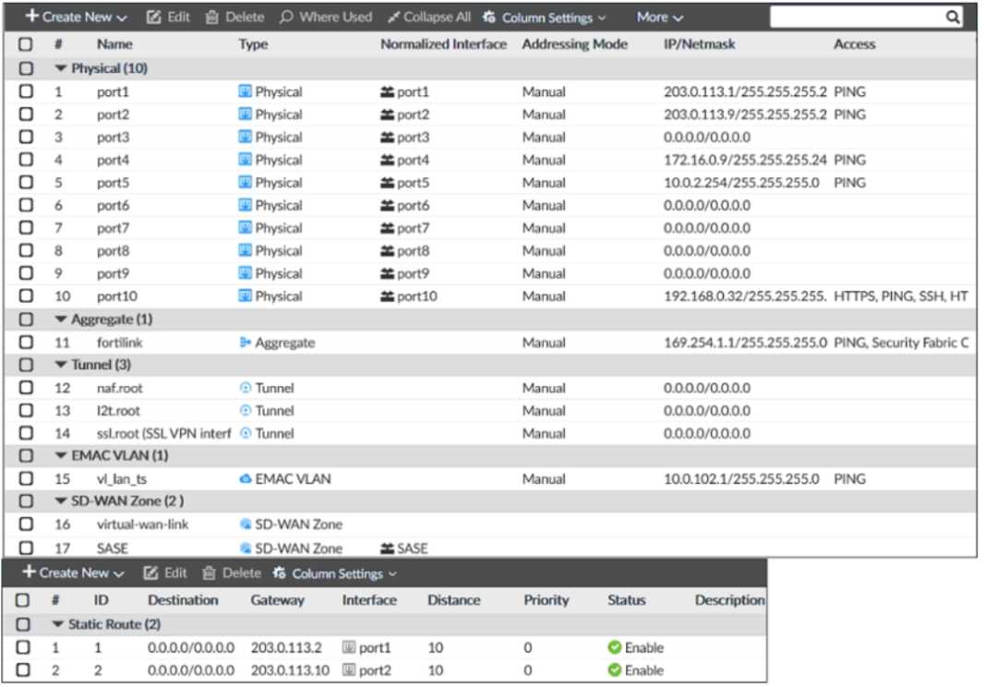Screen dimensions: 984x687
Task: Click the Aggregate icon beside fortilink
Action: [x=243, y=342]
